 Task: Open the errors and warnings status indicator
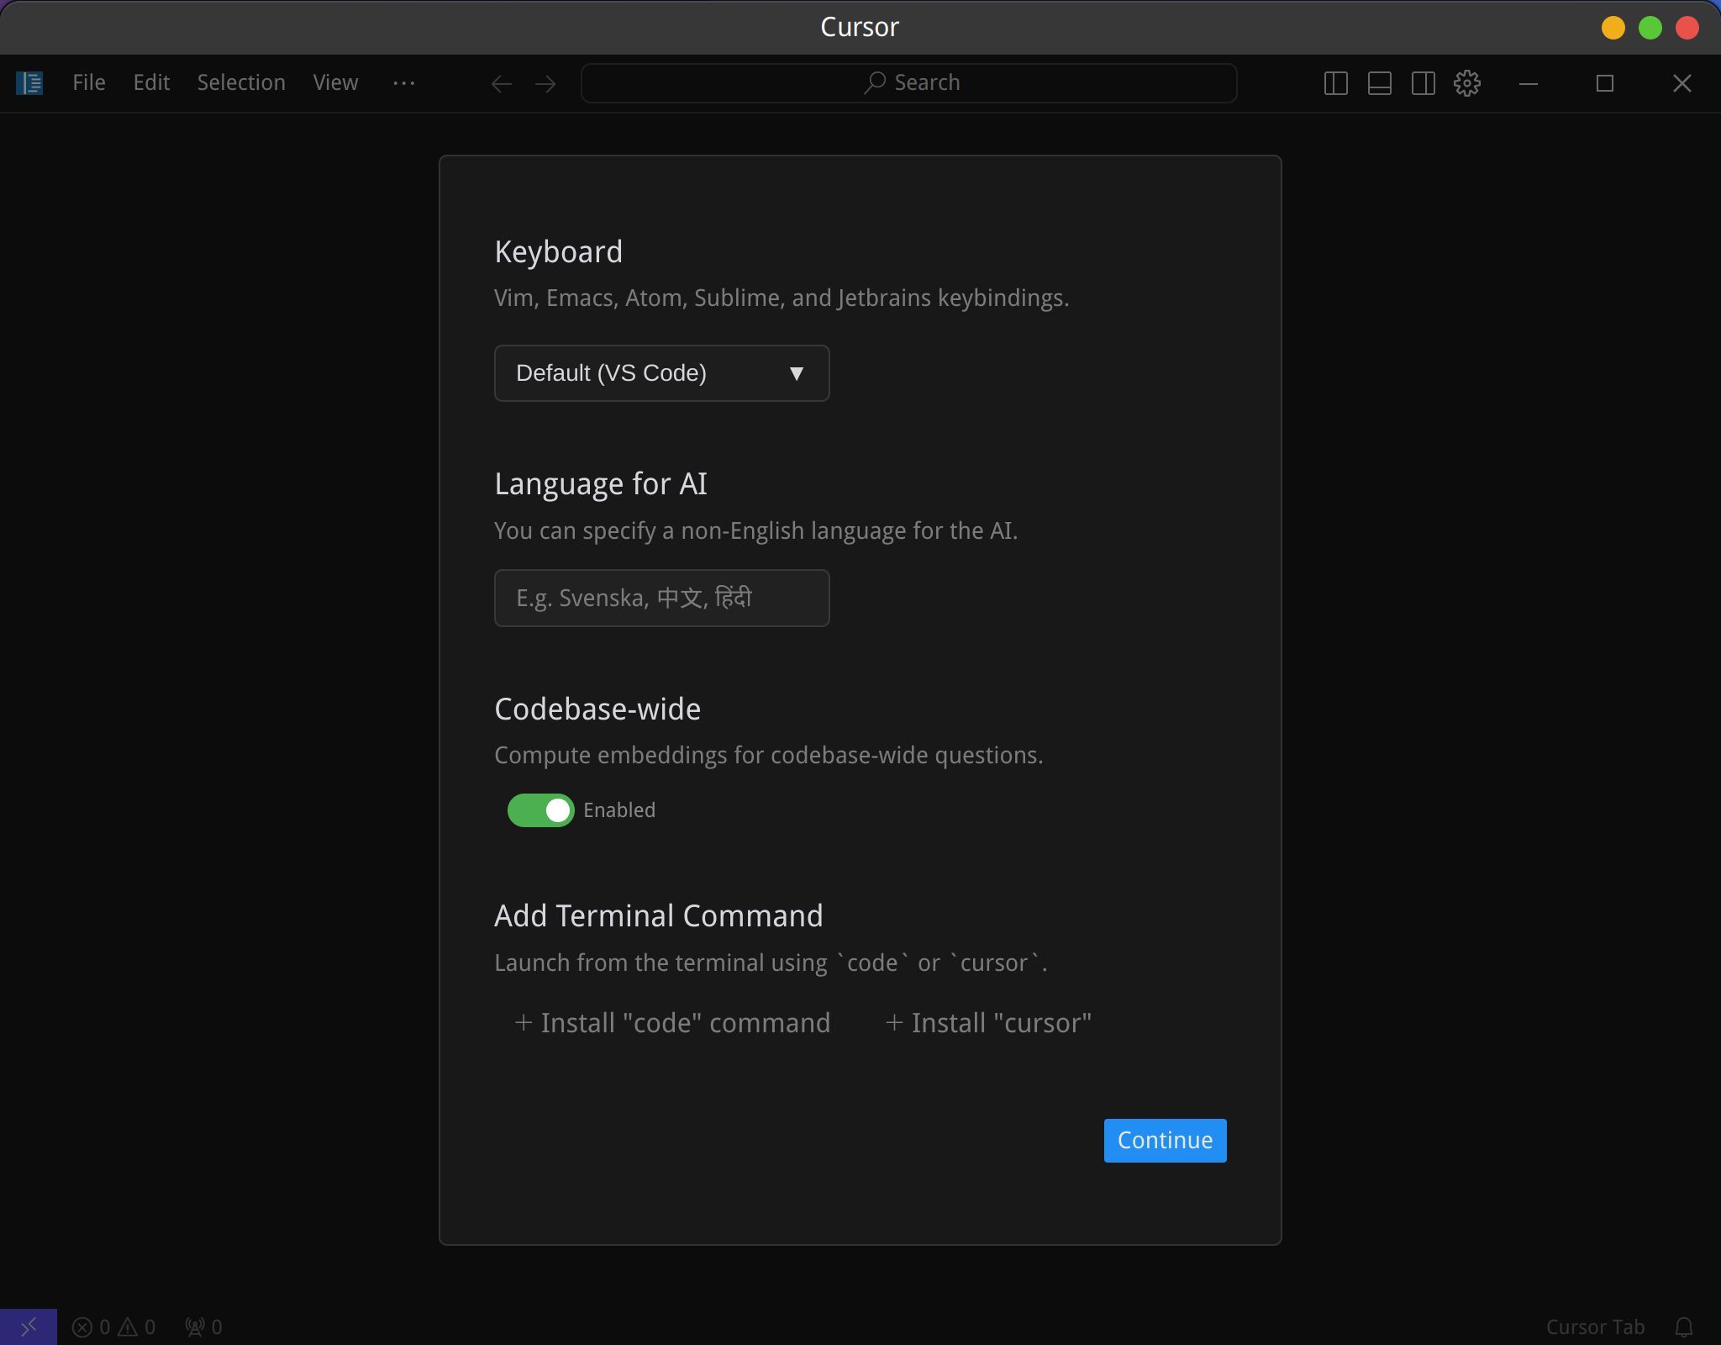coord(113,1327)
